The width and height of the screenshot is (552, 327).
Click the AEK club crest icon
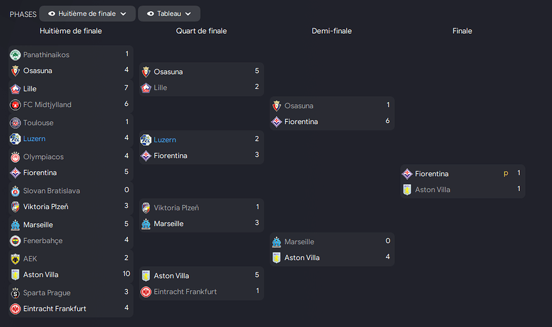click(x=15, y=259)
